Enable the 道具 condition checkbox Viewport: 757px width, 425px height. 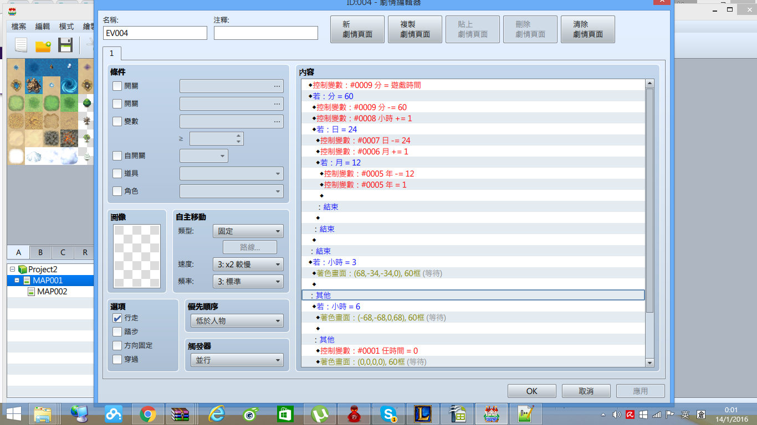click(117, 174)
